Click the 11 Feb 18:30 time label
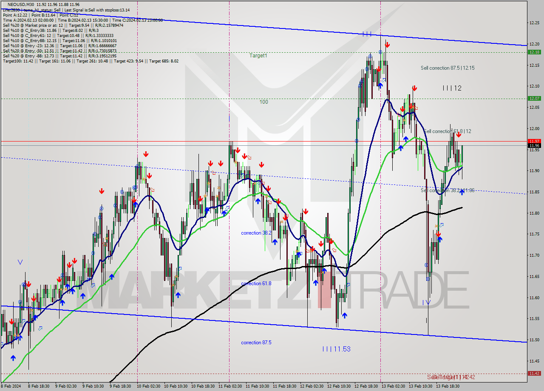544x391 pixels. click(284, 386)
